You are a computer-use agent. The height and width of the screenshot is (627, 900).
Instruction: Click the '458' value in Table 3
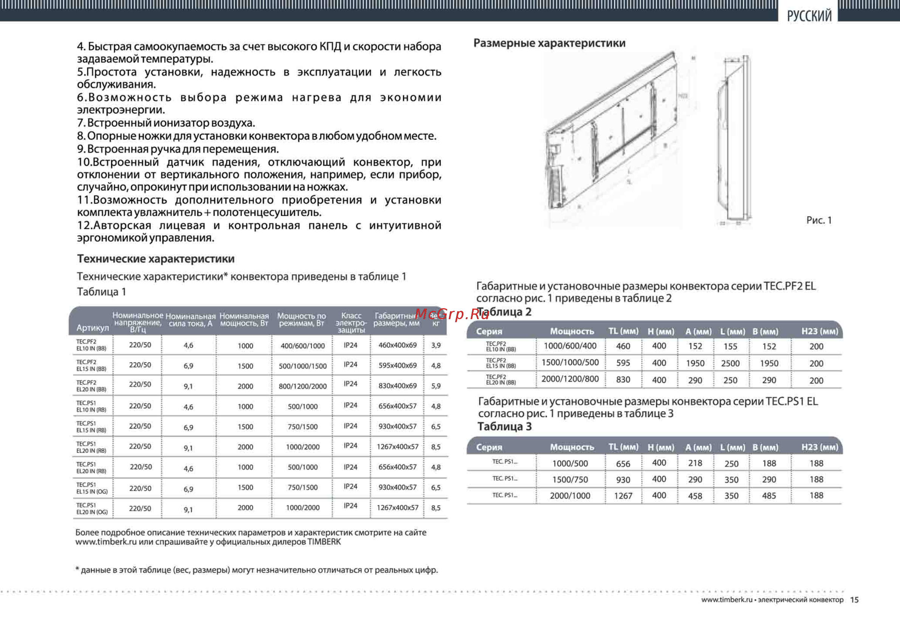pyautogui.click(x=695, y=496)
